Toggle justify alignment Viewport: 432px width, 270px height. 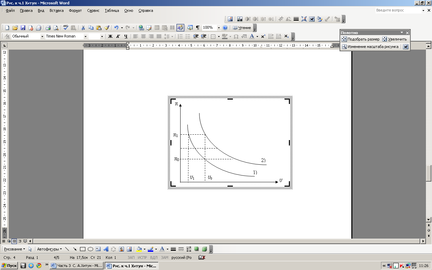(x=159, y=36)
